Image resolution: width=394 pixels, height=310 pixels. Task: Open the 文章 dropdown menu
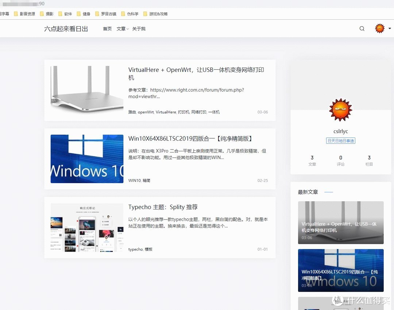pos(122,29)
